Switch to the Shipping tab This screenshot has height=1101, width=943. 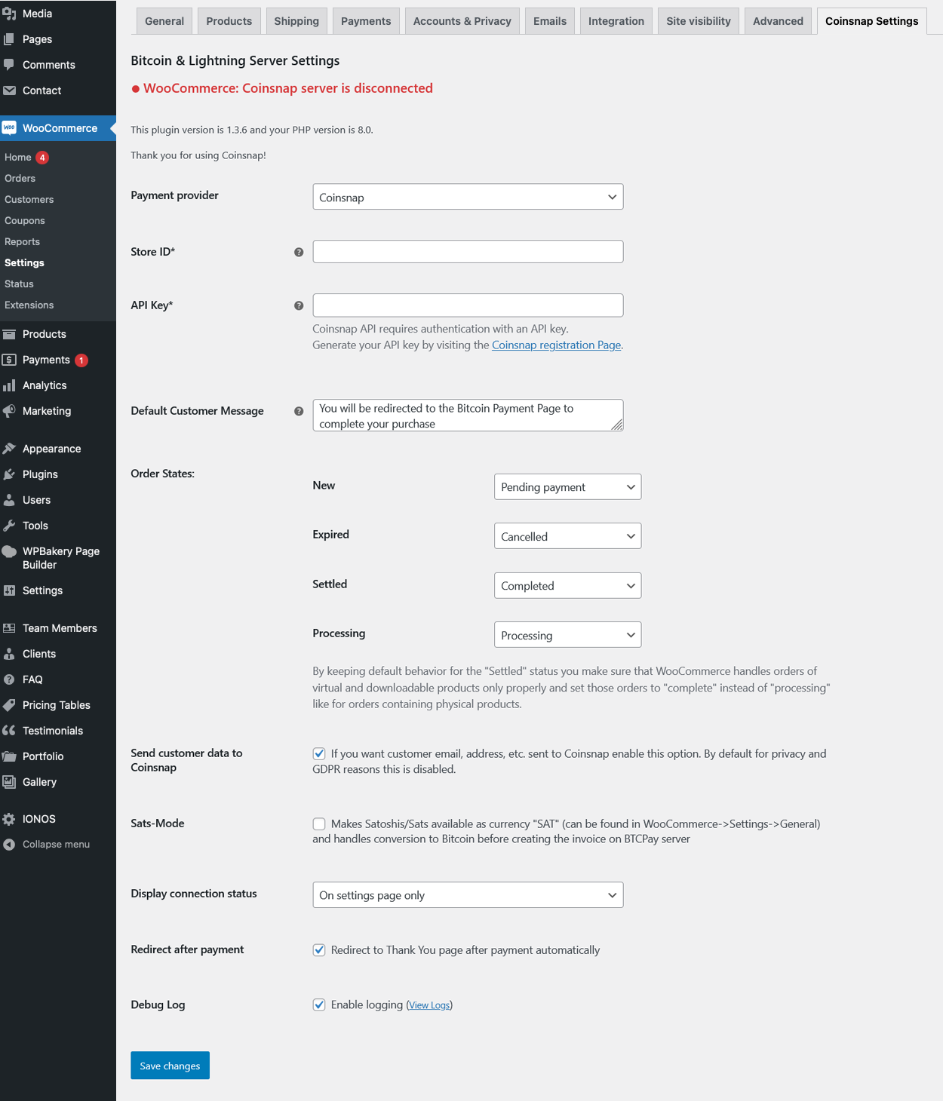(296, 21)
